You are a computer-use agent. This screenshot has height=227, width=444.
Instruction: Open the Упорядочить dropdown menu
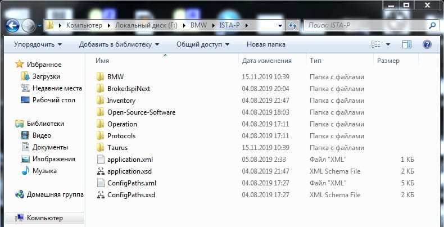pos(38,44)
